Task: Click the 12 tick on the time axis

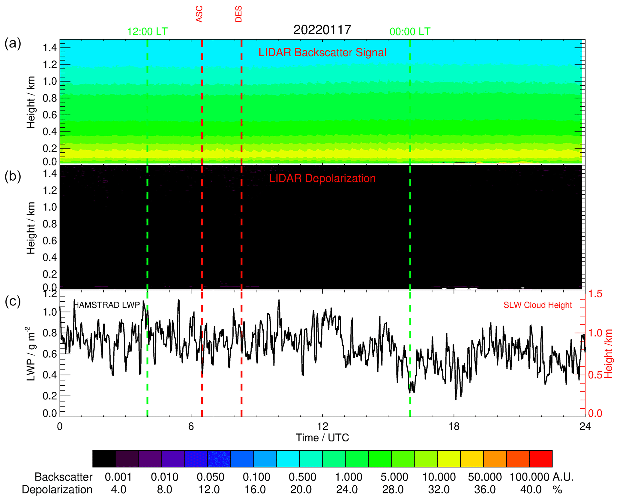Action: (322, 426)
